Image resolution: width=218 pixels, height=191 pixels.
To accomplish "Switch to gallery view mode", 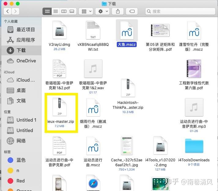I will (x=72, y=11).
